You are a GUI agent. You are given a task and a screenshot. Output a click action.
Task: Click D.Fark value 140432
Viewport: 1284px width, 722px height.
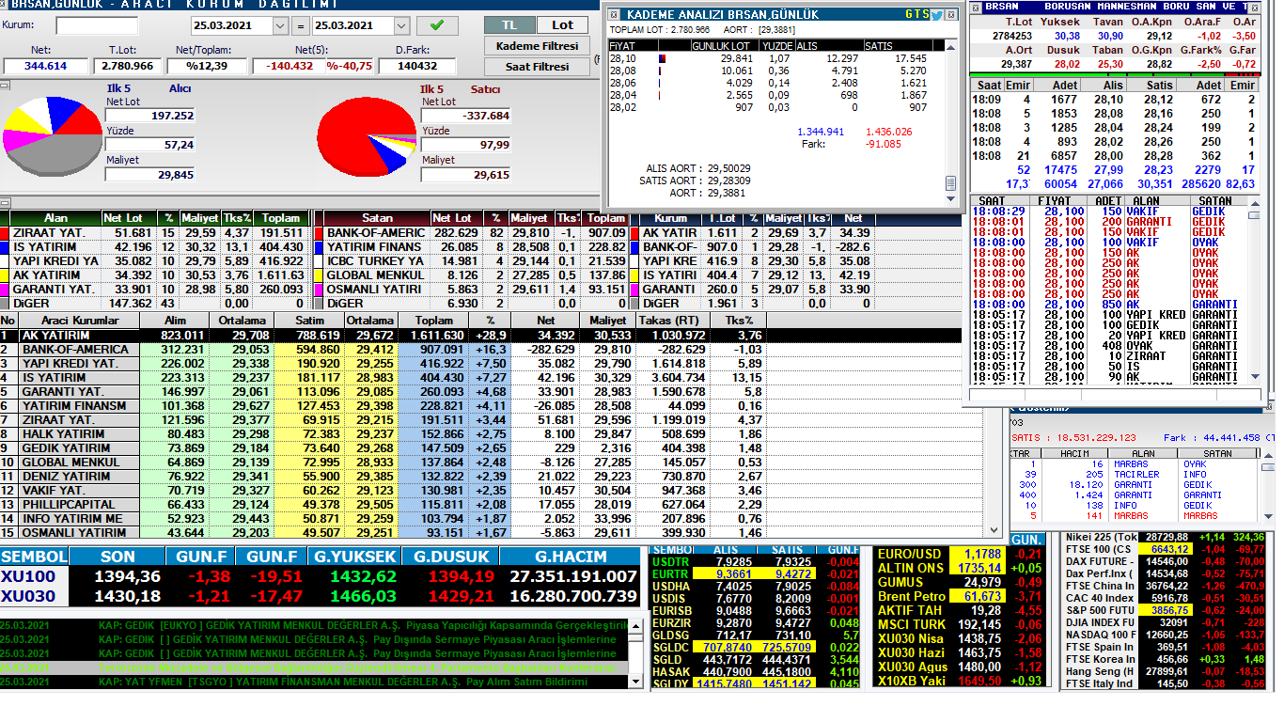(416, 67)
